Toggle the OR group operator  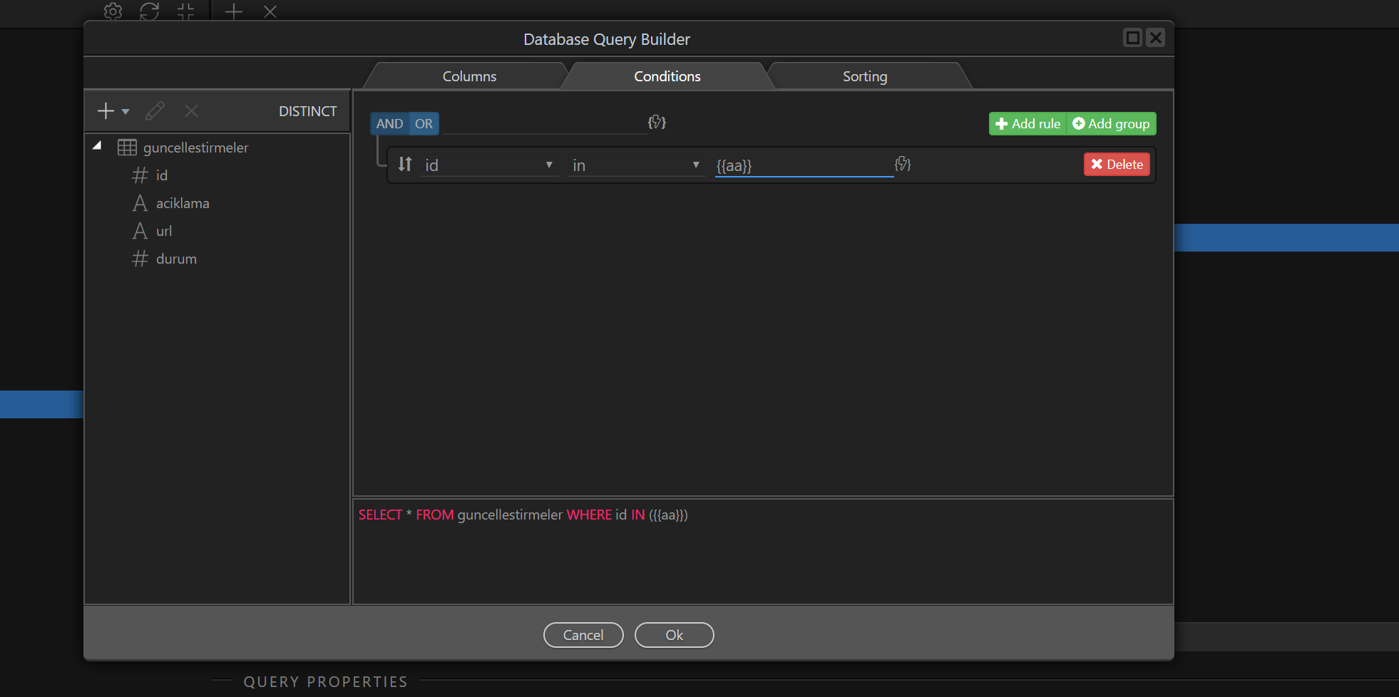point(424,124)
